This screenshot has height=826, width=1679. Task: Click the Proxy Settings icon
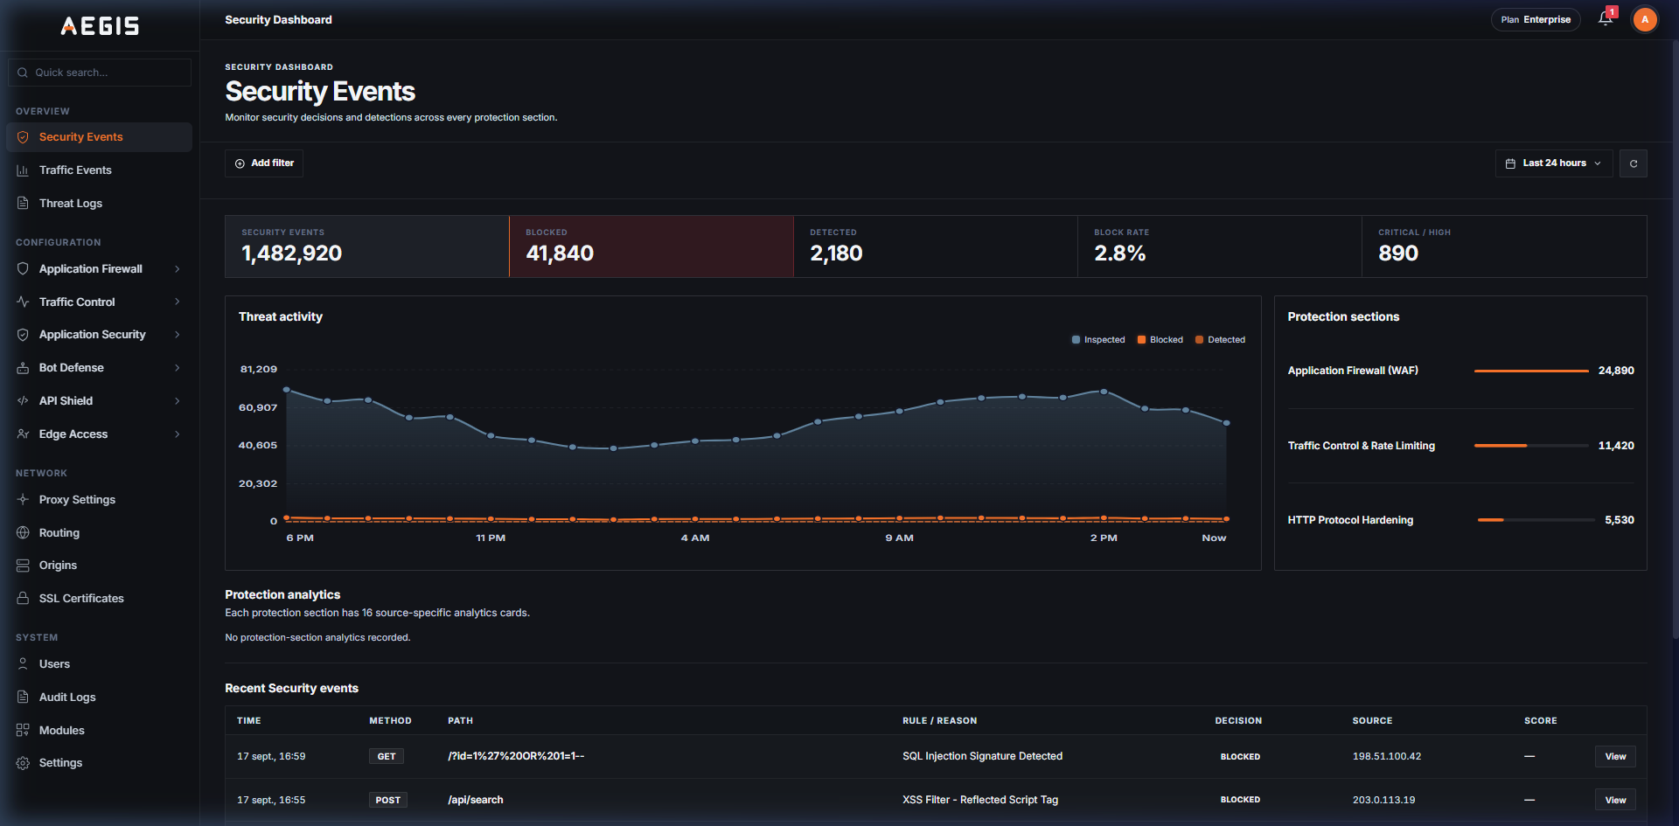click(23, 500)
